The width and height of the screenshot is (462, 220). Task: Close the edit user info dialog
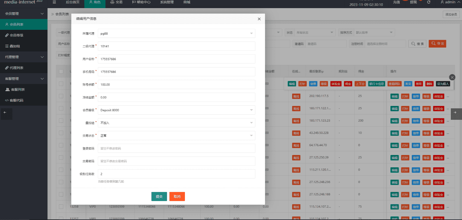coord(259,19)
